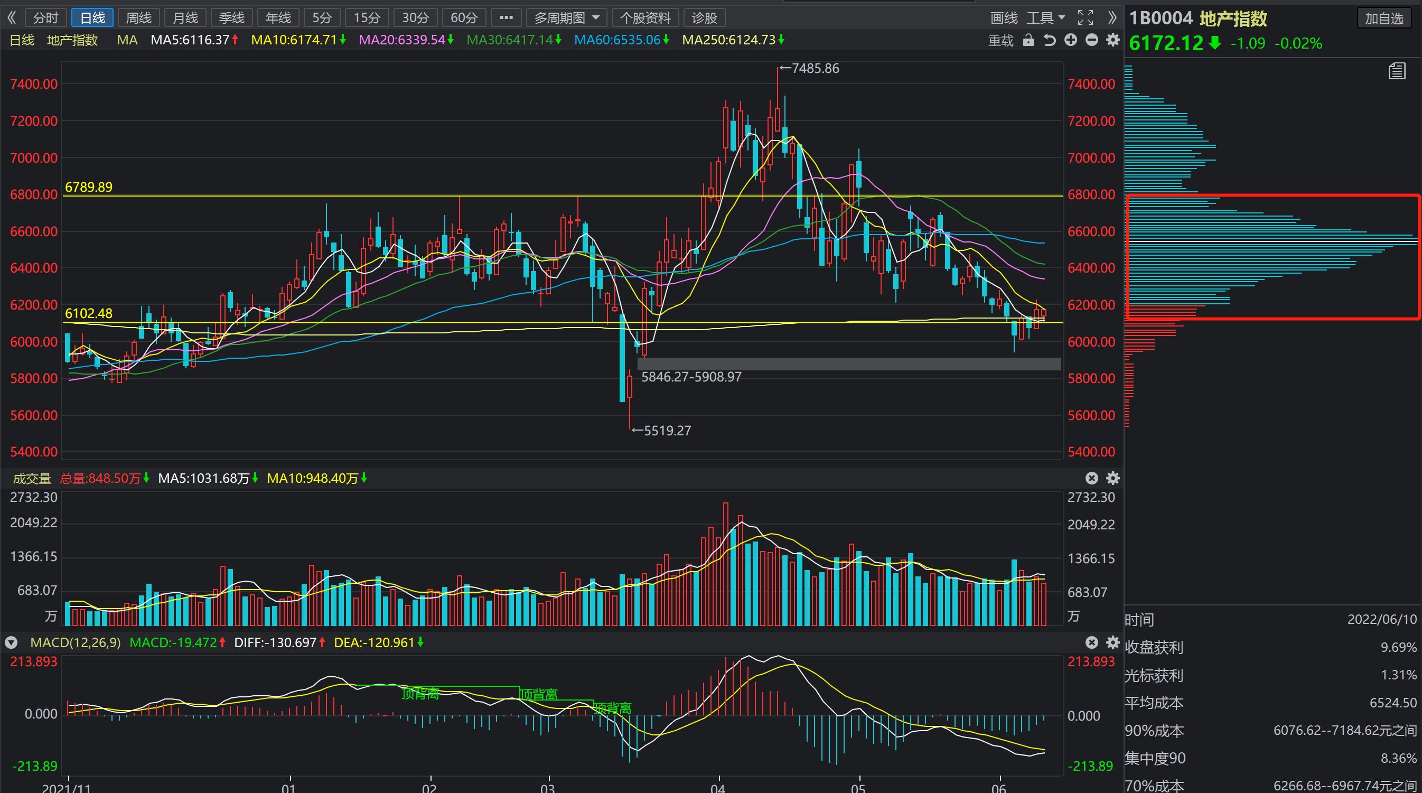Click the 成交量 panel label
The width and height of the screenshot is (1422, 793).
point(31,478)
